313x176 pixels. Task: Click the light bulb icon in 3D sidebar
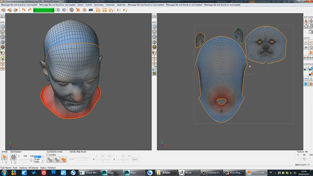click(3, 58)
